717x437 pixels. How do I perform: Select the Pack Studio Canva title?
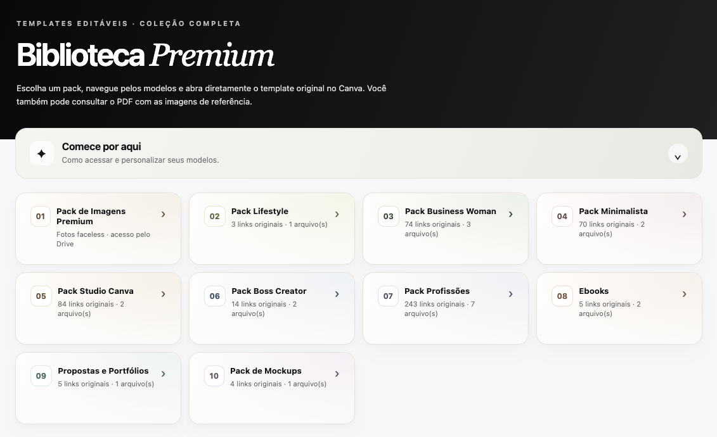coord(96,291)
